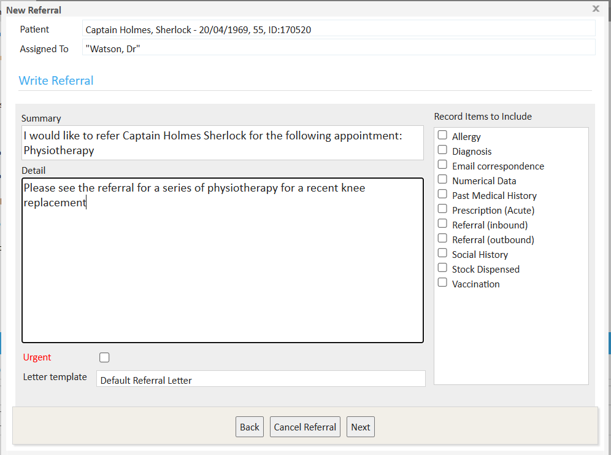
Task: Tick the Stock Dispensed checkbox
Action: coord(442,268)
